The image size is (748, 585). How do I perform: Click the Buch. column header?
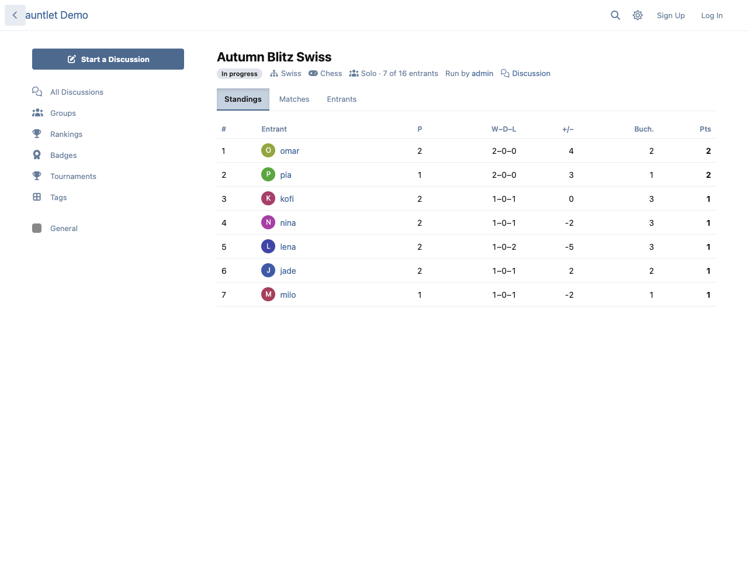(644, 129)
